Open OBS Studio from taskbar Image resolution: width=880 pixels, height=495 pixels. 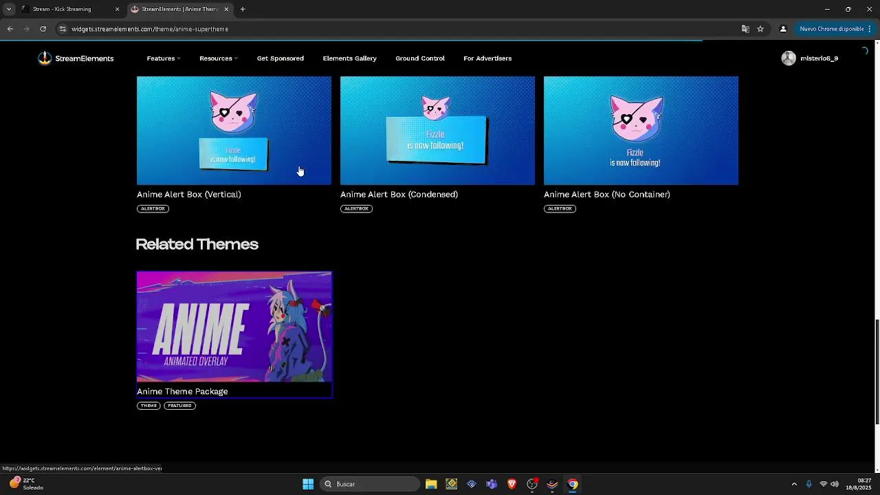tap(532, 484)
